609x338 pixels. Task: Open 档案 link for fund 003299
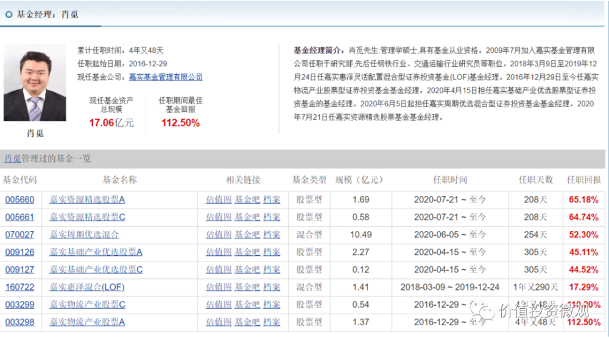tap(272, 305)
